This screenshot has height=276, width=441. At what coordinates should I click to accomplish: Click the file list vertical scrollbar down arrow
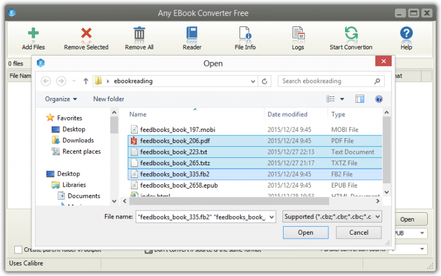386,192
